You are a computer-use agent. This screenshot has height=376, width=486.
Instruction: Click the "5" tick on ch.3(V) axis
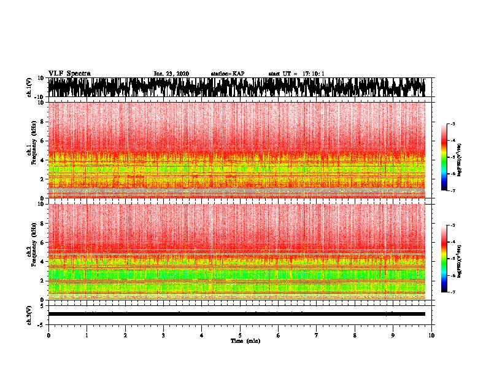43,306
